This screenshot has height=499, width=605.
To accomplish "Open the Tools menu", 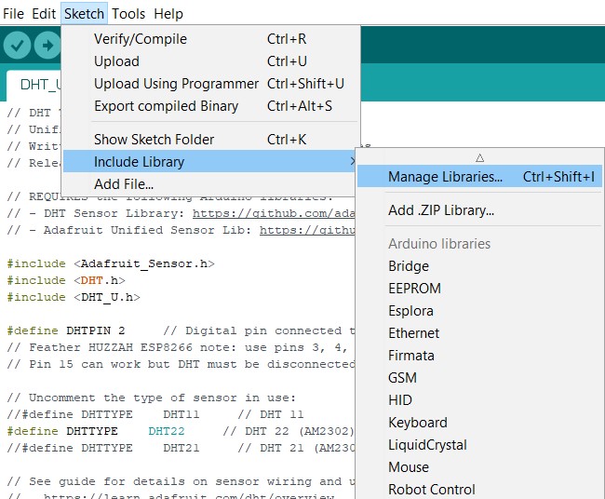I will (128, 14).
